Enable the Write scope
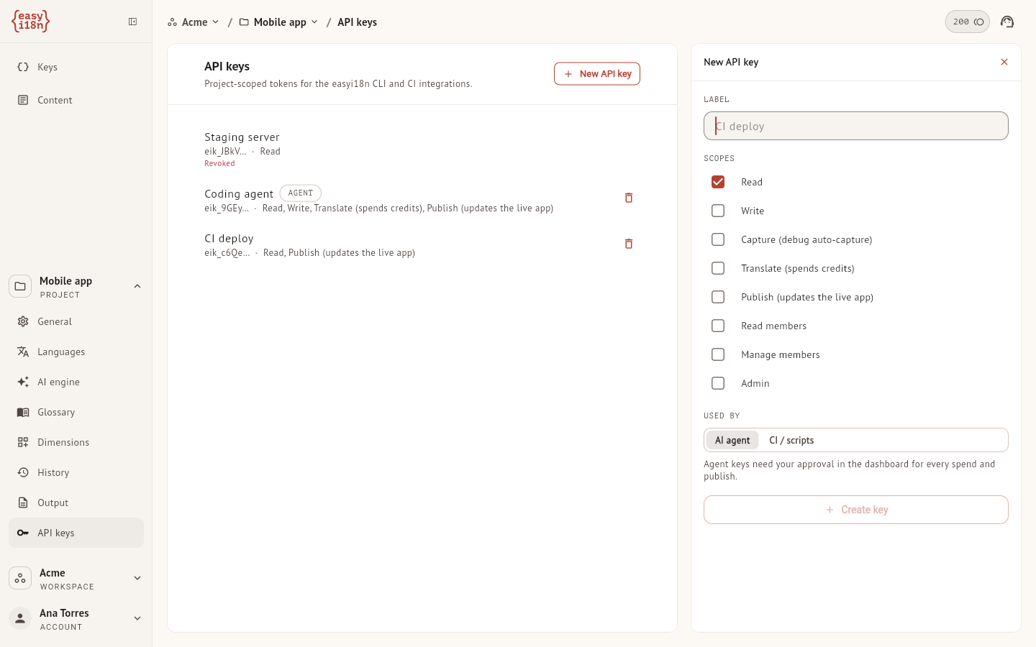The height and width of the screenshot is (647, 1036). (x=718, y=211)
